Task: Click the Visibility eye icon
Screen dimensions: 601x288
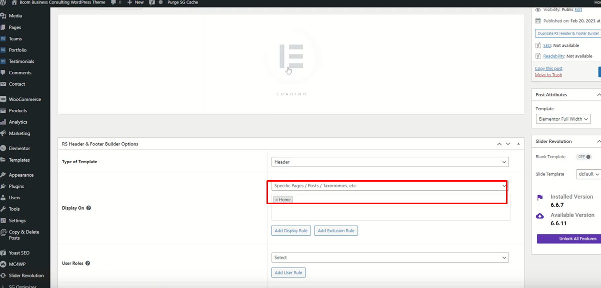Action: (538, 9)
